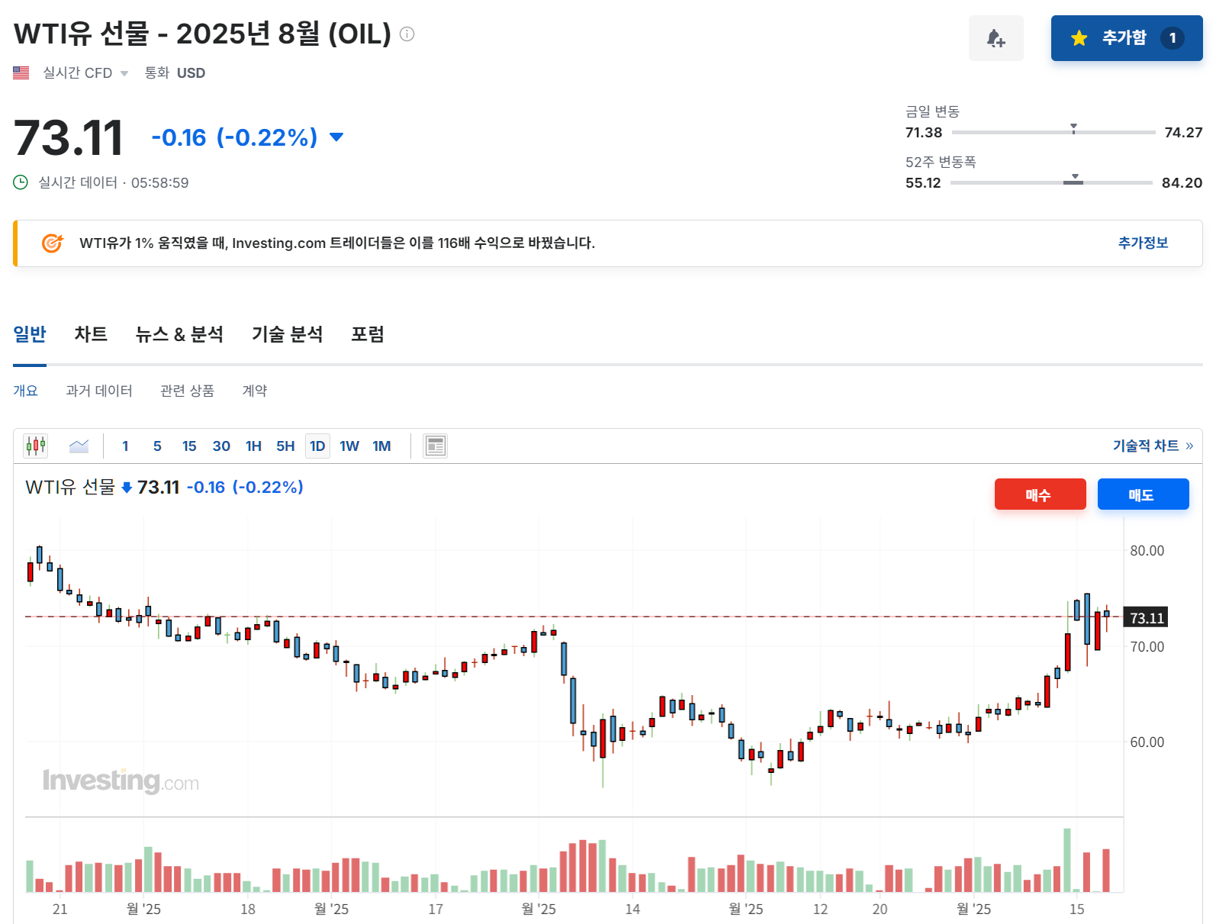Click the green clock real-time data icon
This screenshot has width=1216, height=924.
point(21,182)
